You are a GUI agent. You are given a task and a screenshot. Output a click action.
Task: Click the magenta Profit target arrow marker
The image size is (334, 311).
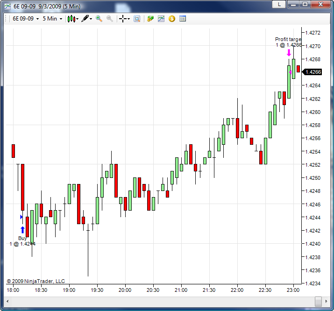[289, 53]
